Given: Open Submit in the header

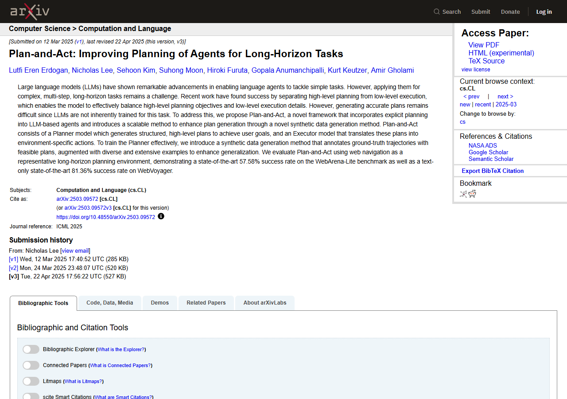Looking at the screenshot, I should tap(481, 12).
